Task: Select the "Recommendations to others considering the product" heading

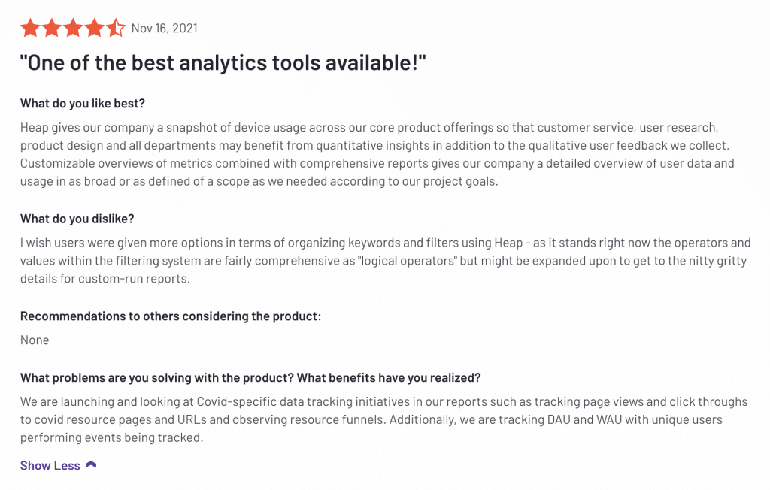Action: point(171,316)
